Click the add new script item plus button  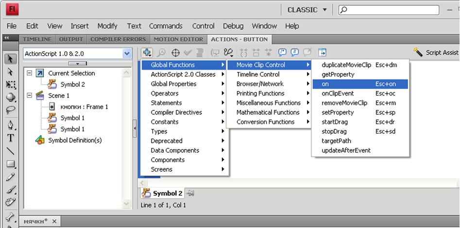tap(146, 53)
